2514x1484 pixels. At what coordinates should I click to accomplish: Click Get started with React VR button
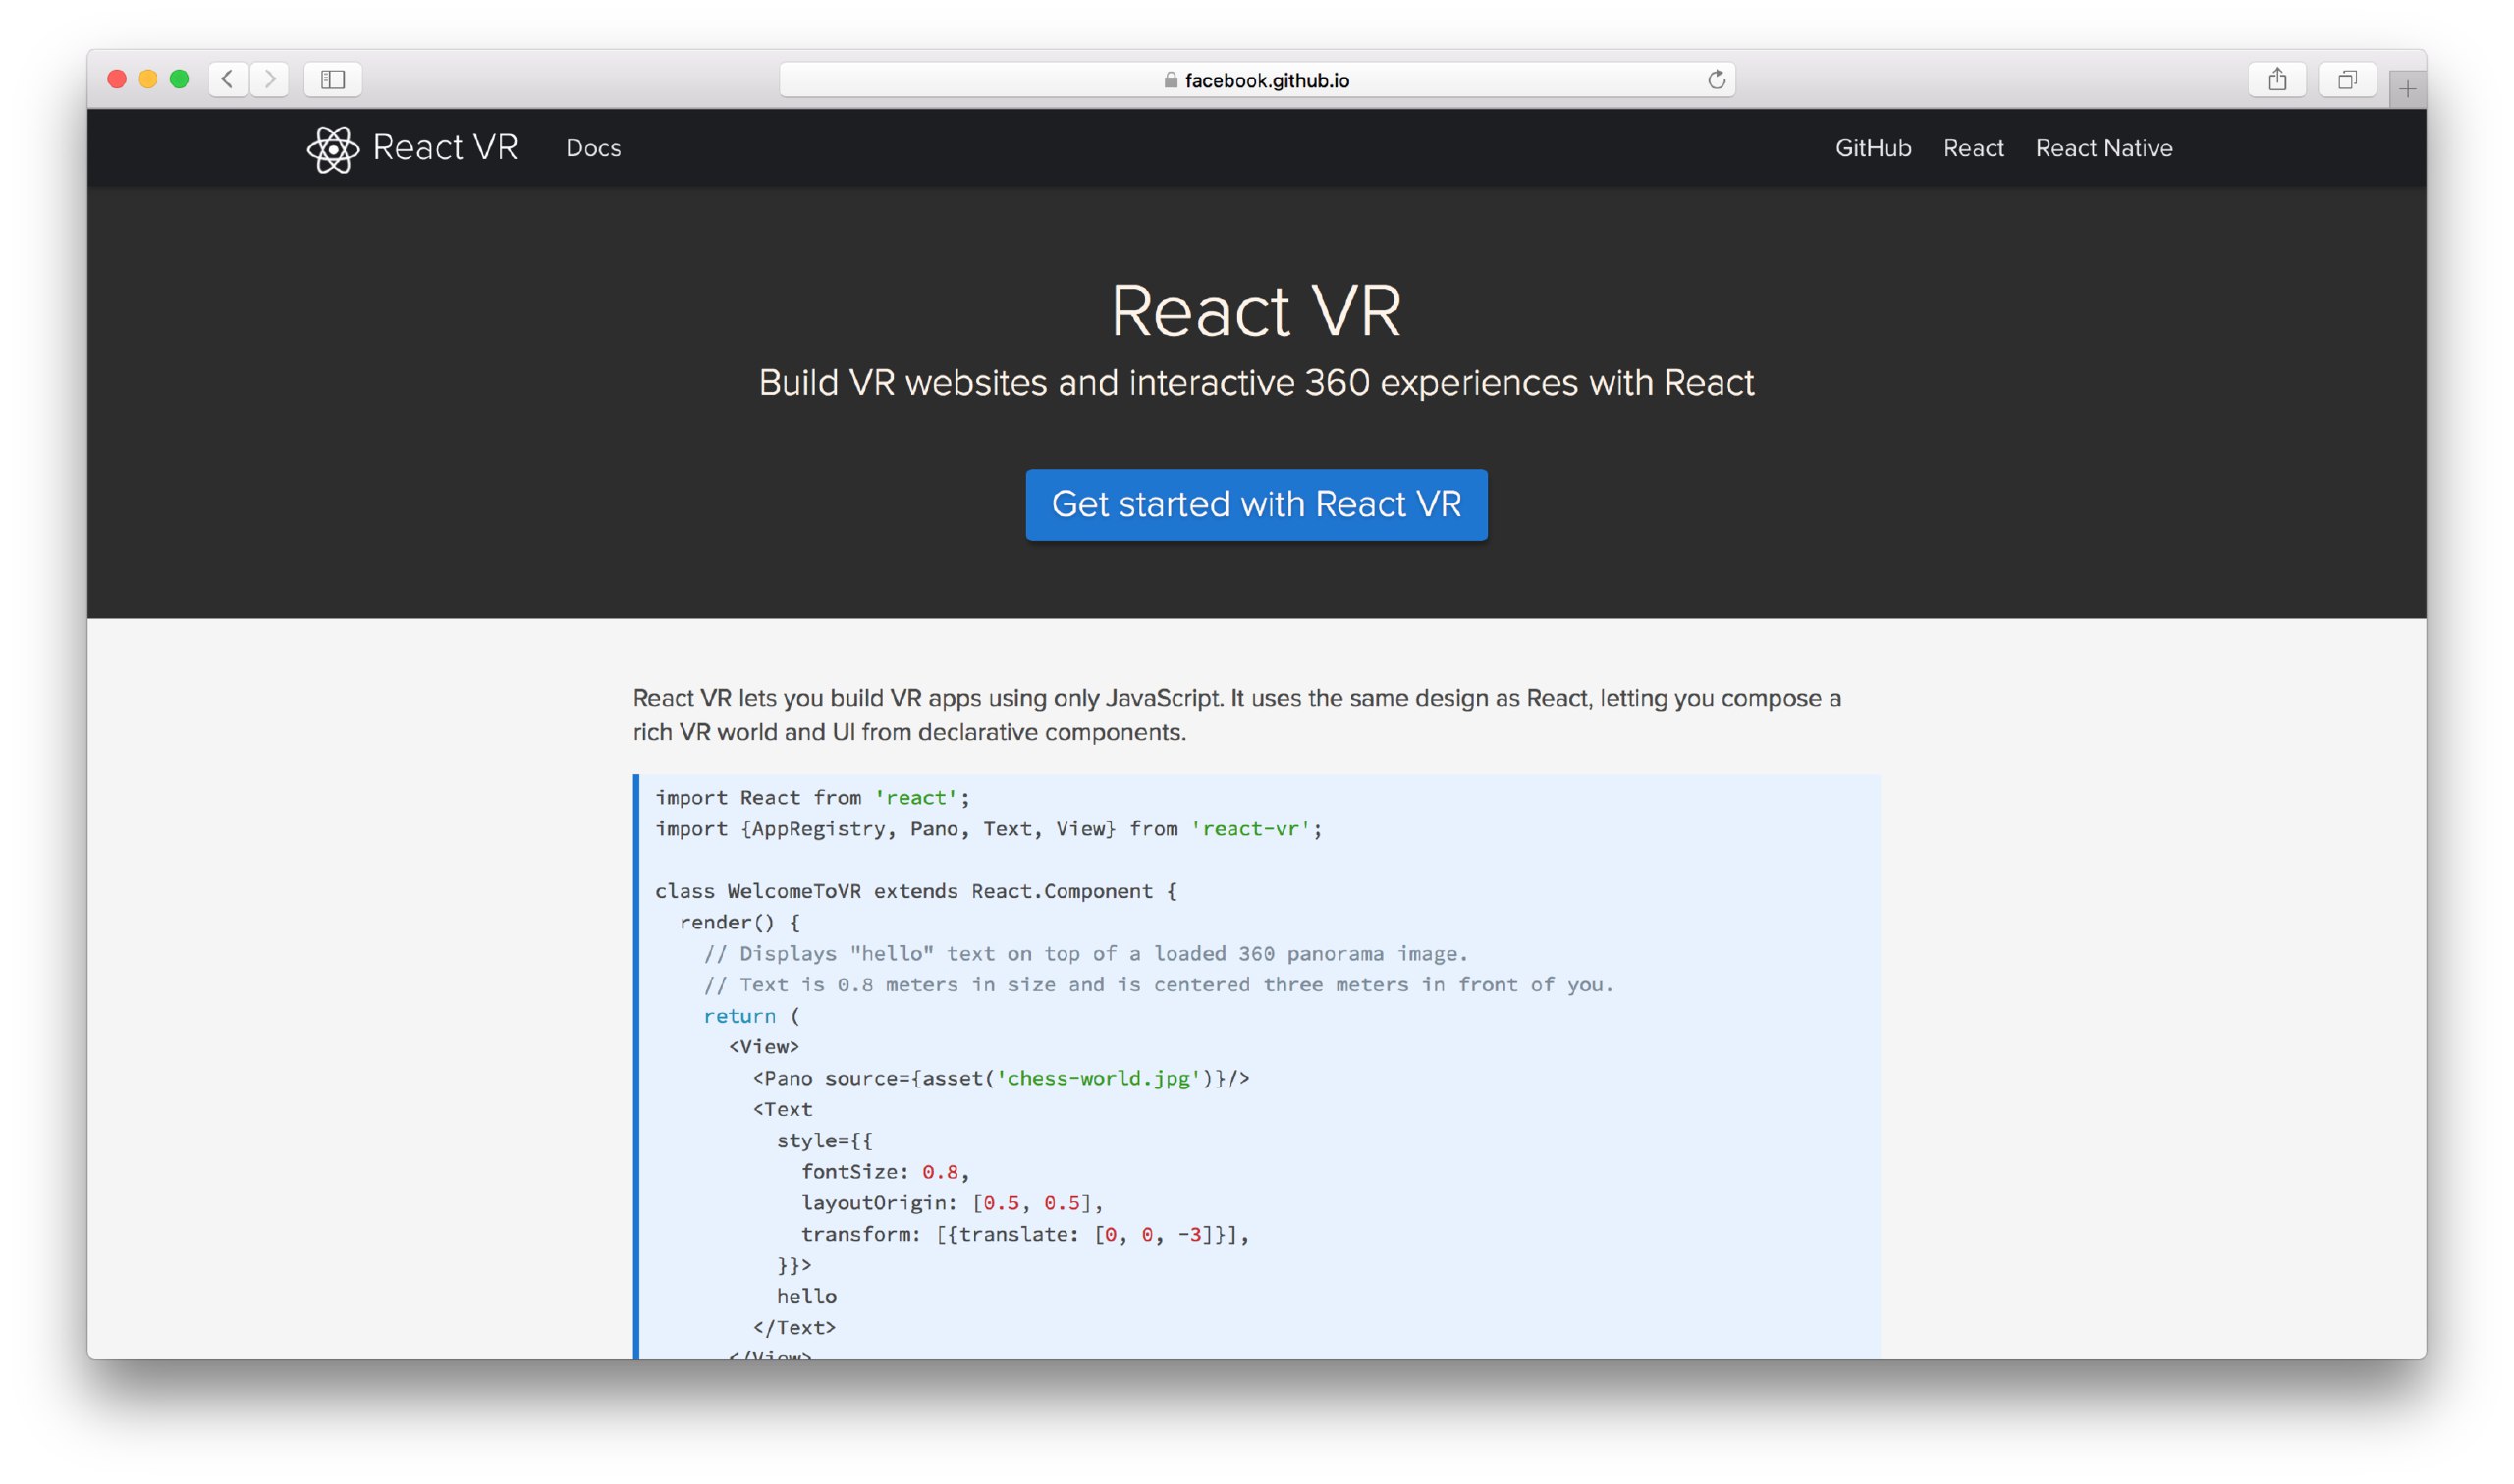tap(1256, 505)
